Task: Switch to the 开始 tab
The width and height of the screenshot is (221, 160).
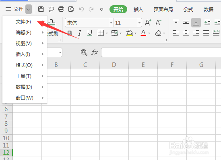Action: (118, 9)
